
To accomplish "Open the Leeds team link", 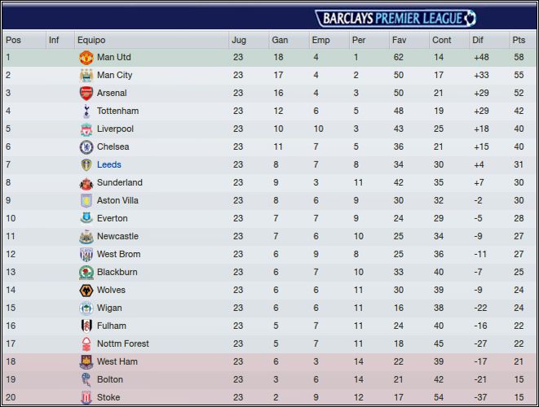I will [x=109, y=164].
